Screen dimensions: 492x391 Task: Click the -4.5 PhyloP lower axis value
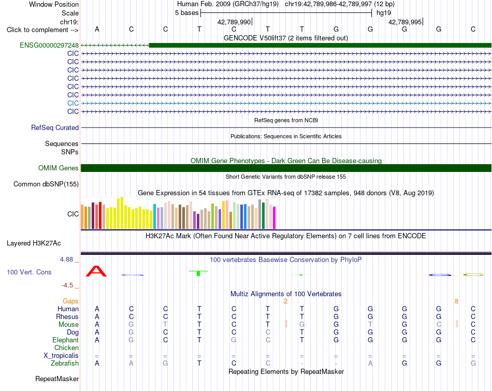(x=67, y=285)
